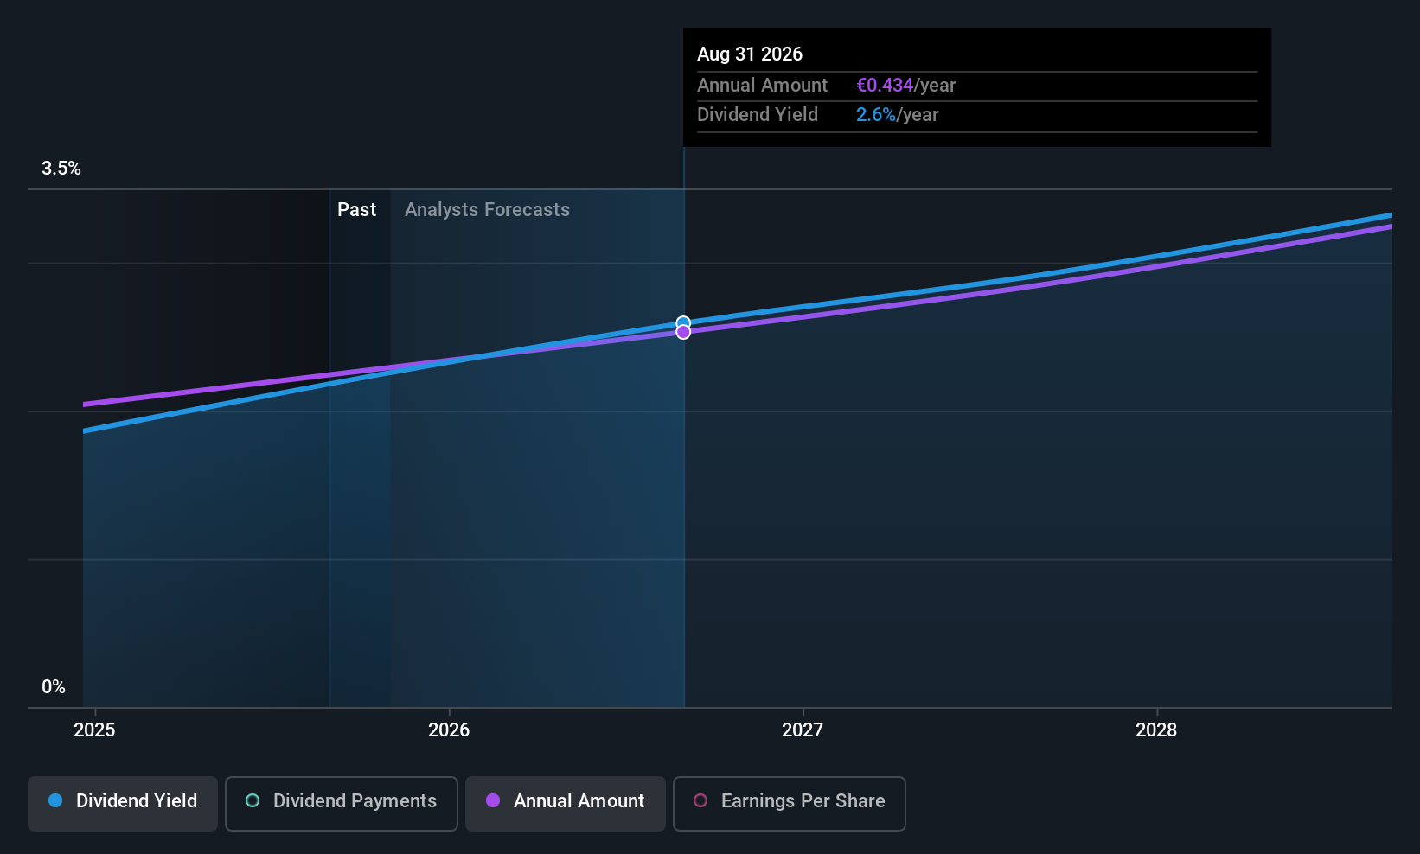This screenshot has width=1420, height=854.
Task: Enable the Dividend Payments legend series
Action: pyautogui.click(x=342, y=801)
